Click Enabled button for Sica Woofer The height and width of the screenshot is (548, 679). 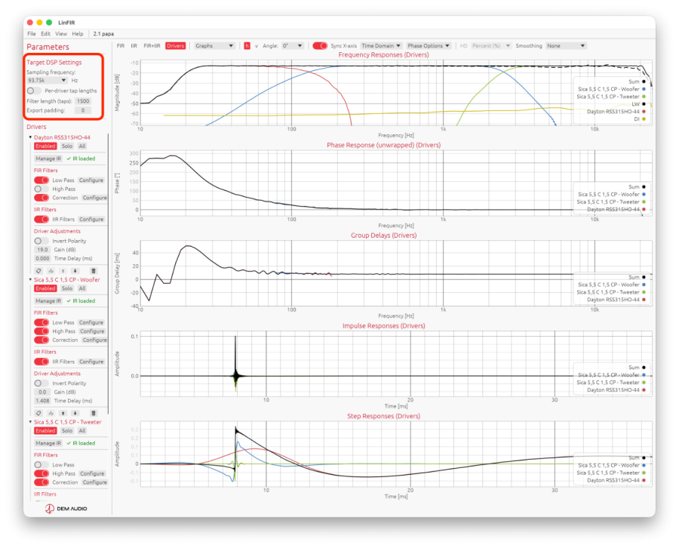pyautogui.click(x=45, y=288)
